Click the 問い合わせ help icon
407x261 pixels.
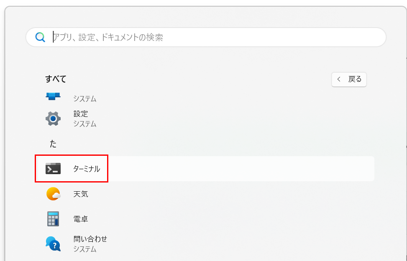[53, 244]
